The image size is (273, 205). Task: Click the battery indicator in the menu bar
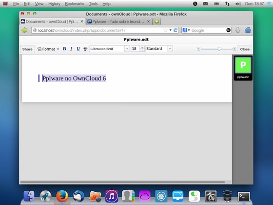click(x=216, y=4)
